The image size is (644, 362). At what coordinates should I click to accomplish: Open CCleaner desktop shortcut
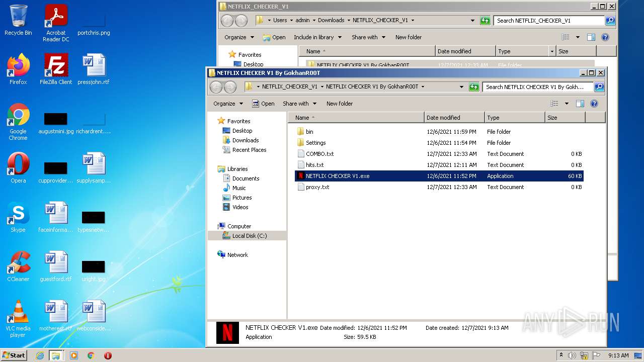(x=18, y=266)
